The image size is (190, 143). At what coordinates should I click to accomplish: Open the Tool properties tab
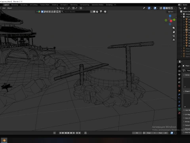(x=179, y=66)
